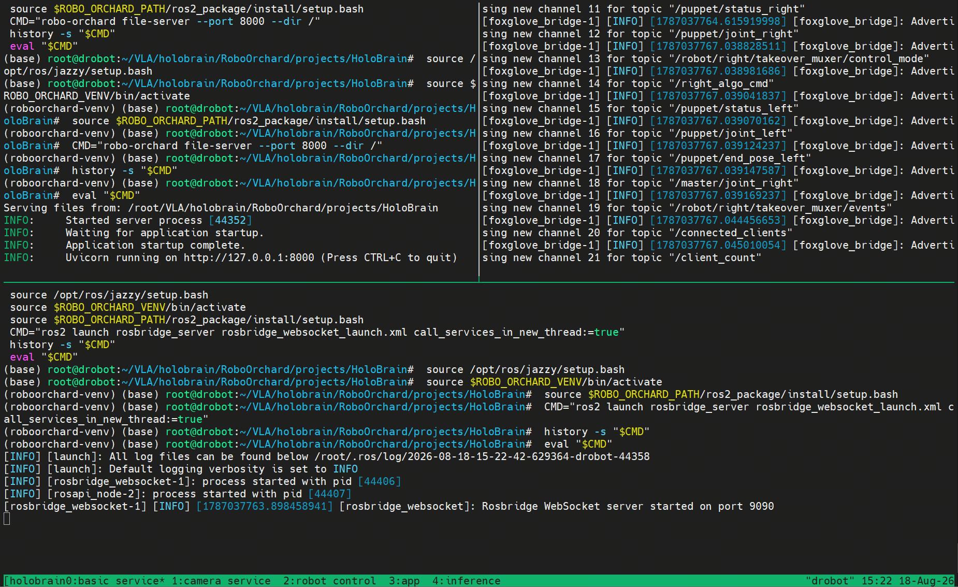Click rosapi_node pid [44407]

tap(330, 494)
